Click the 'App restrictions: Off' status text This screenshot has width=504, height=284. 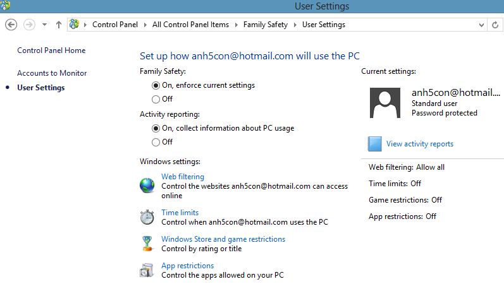(x=402, y=216)
